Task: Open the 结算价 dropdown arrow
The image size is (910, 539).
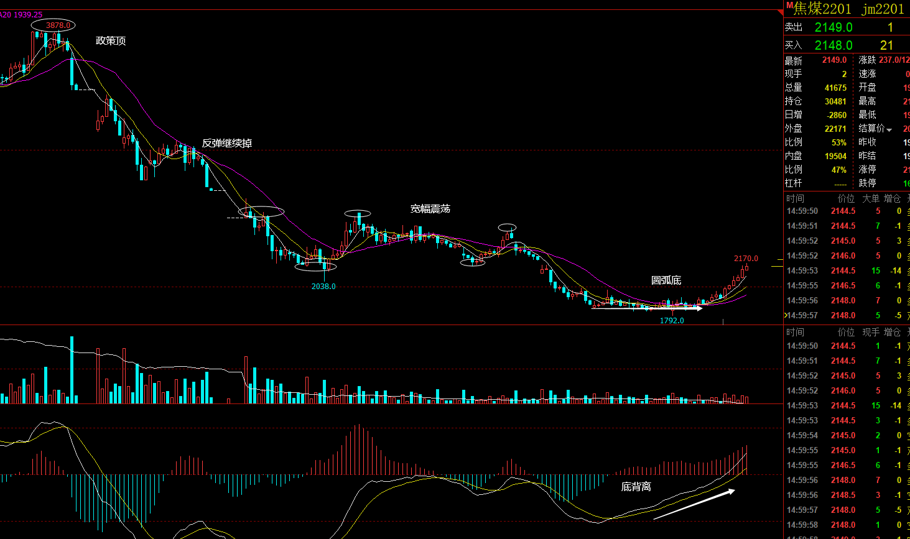Action: (889, 130)
